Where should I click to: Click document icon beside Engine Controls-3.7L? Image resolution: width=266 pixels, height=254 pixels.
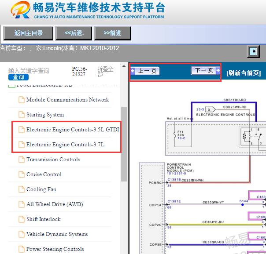tap(22, 144)
